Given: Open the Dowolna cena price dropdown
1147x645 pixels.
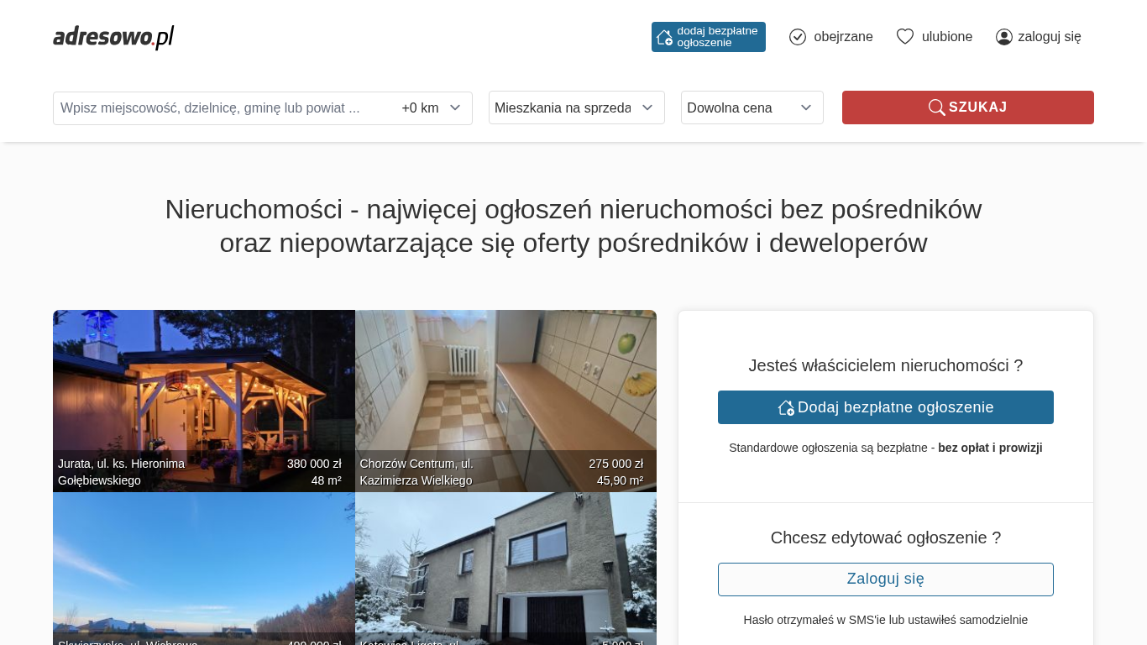Looking at the screenshot, I should tap(752, 107).
